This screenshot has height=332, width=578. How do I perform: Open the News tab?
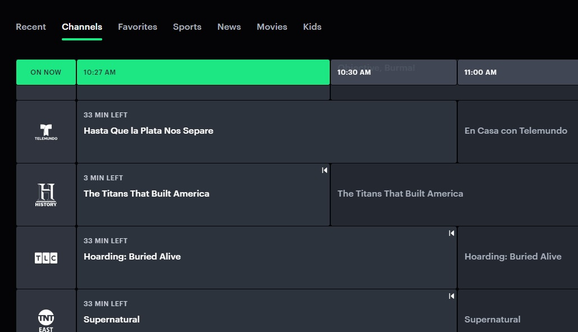(229, 27)
